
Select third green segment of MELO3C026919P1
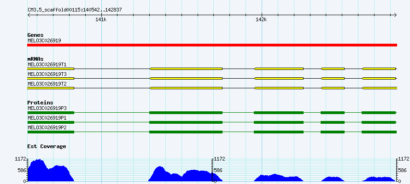(x=279, y=122)
